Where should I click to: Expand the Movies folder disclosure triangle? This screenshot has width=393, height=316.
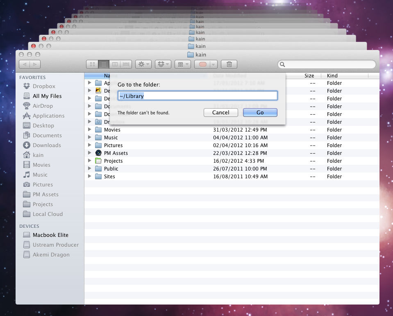[x=90, y=130]
